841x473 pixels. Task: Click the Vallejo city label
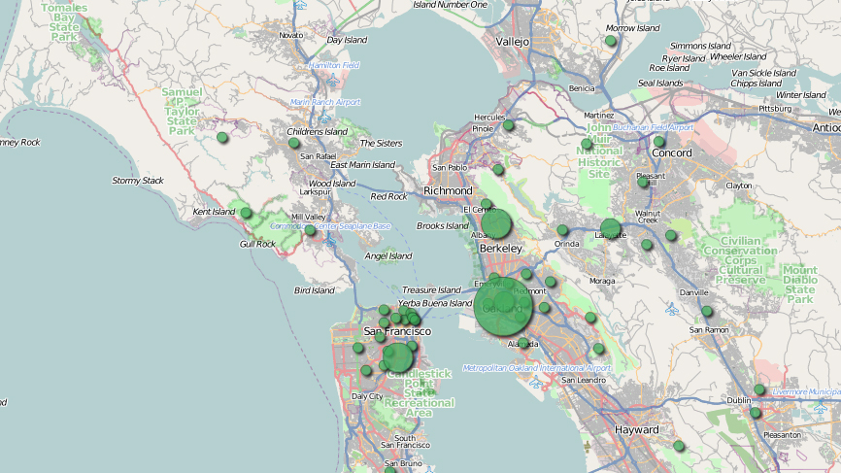(512, 42)
